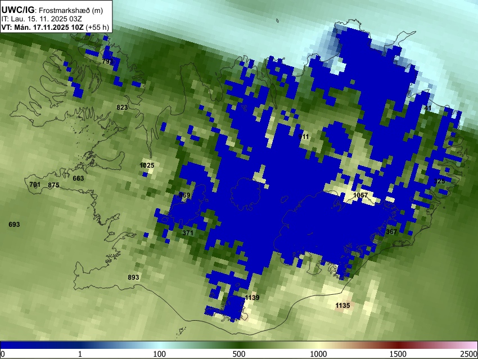Click the title text 'UWC/IG: Frostmarkshæð (m)'
Image resolution: width=478 pixels, height=359 pixels.
point(52,10)
